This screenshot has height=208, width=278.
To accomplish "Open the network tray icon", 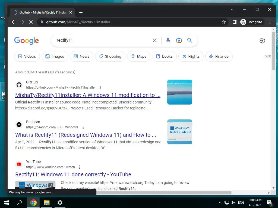I will tap(227, 203).
